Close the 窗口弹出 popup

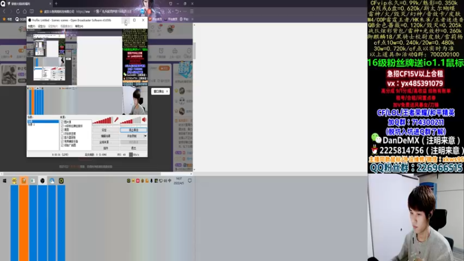tap(167, 92)
